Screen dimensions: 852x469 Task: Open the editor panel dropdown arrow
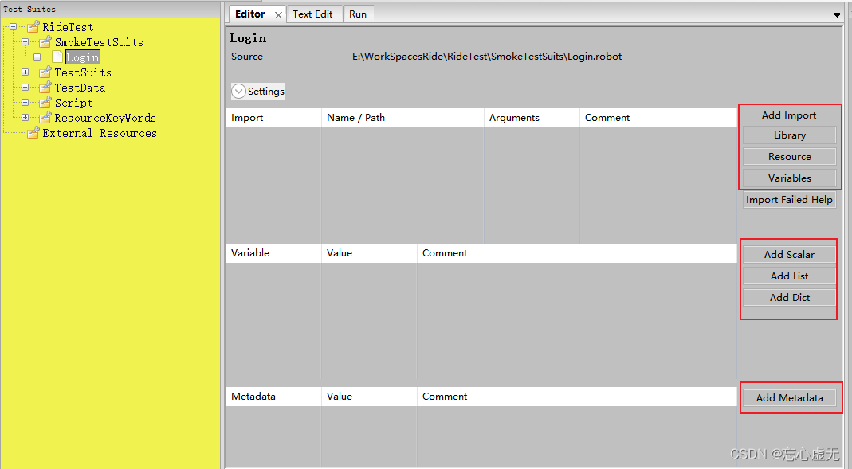coord(837,14)
